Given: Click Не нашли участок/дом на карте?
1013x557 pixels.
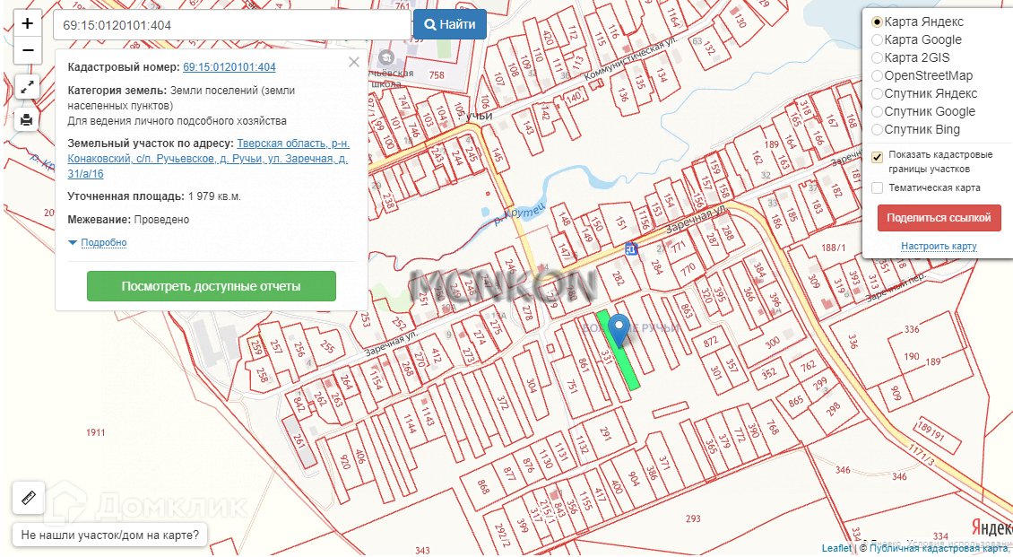Looking at the screenshot, I should (x=110, y=535).
